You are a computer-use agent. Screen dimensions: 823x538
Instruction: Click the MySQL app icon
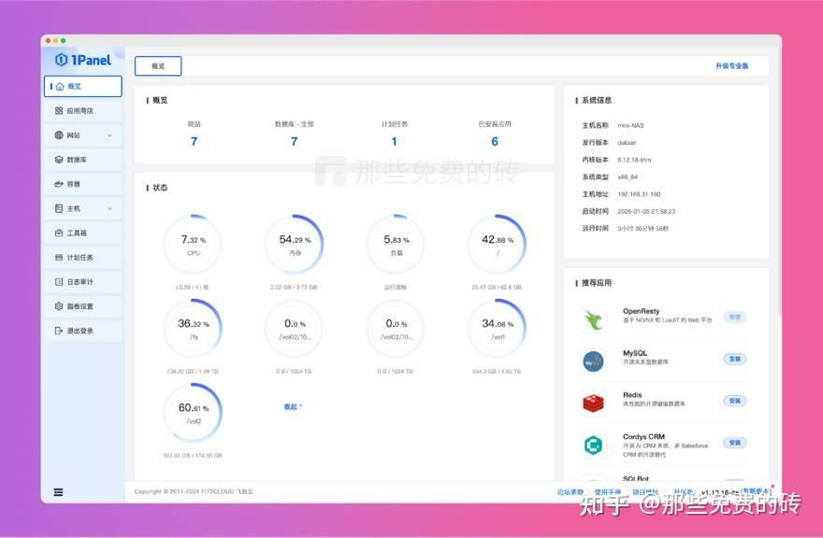pyautogui.click(x=594, y=361)
